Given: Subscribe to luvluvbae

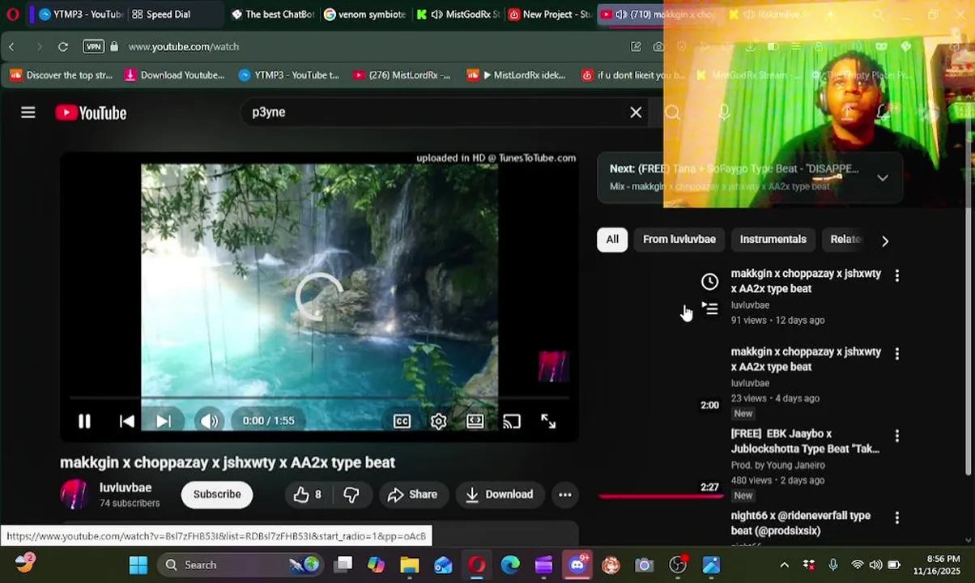Looking at the screenshot, I should pyautogui.click(x=217, y=495).
